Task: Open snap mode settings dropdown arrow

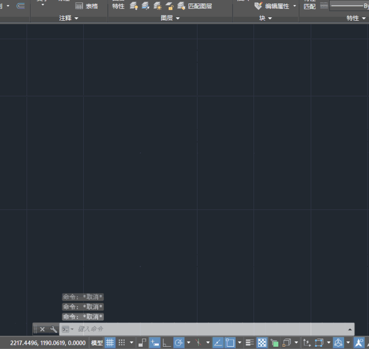Action: [132, 343]
